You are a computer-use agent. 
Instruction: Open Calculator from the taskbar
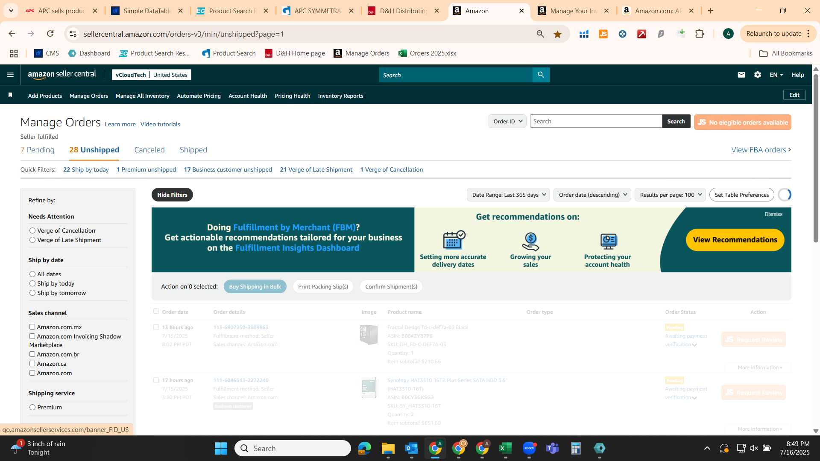(576, 448)
